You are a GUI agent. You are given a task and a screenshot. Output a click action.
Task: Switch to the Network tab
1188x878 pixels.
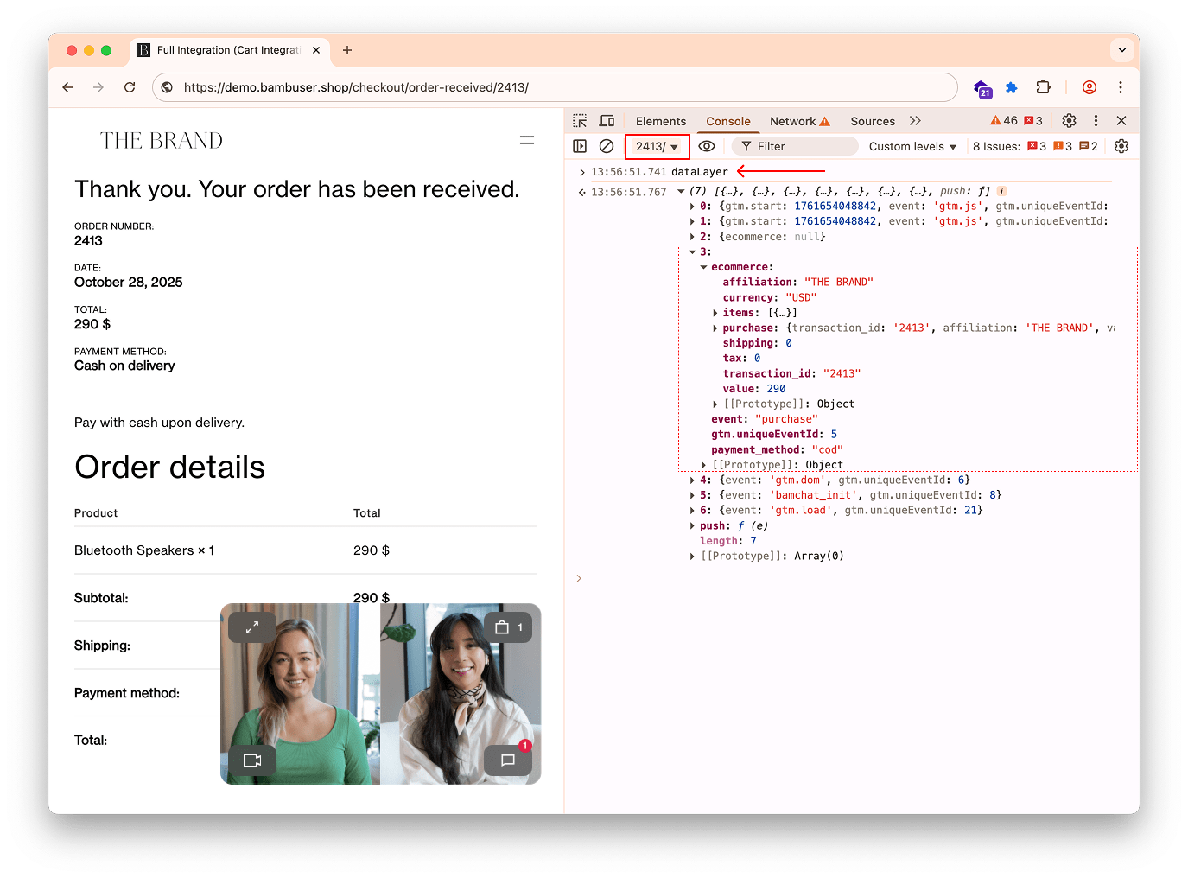point(791,121)
